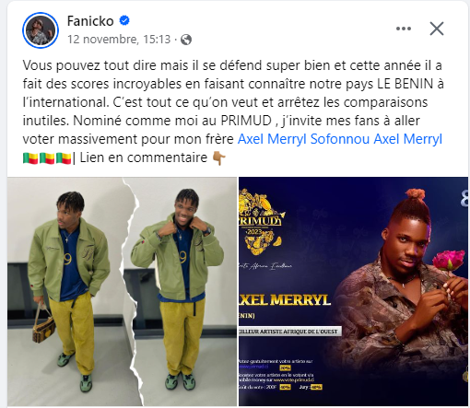Open the Fanicko profile name link
Image resolution: width=470 pixels, height=408 pixels.
coord(90,21)
